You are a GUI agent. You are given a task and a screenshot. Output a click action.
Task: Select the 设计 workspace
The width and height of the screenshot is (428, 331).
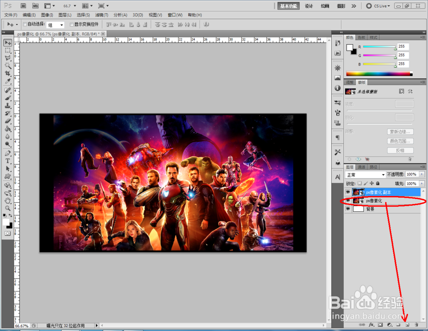click(309, 6)
